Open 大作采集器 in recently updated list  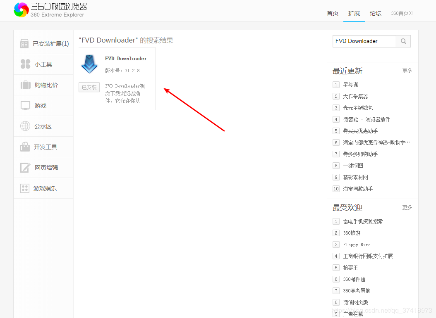355,96
